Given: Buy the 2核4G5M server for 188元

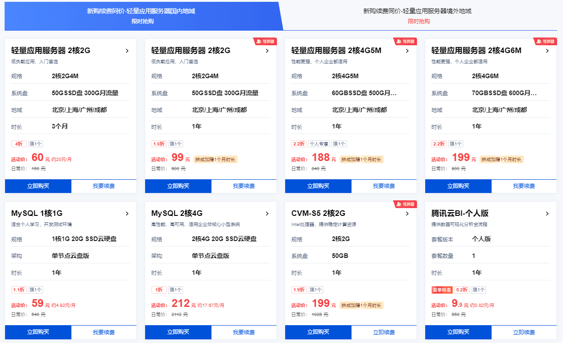Looking at the screenshot, I should (x=318, y=186).
